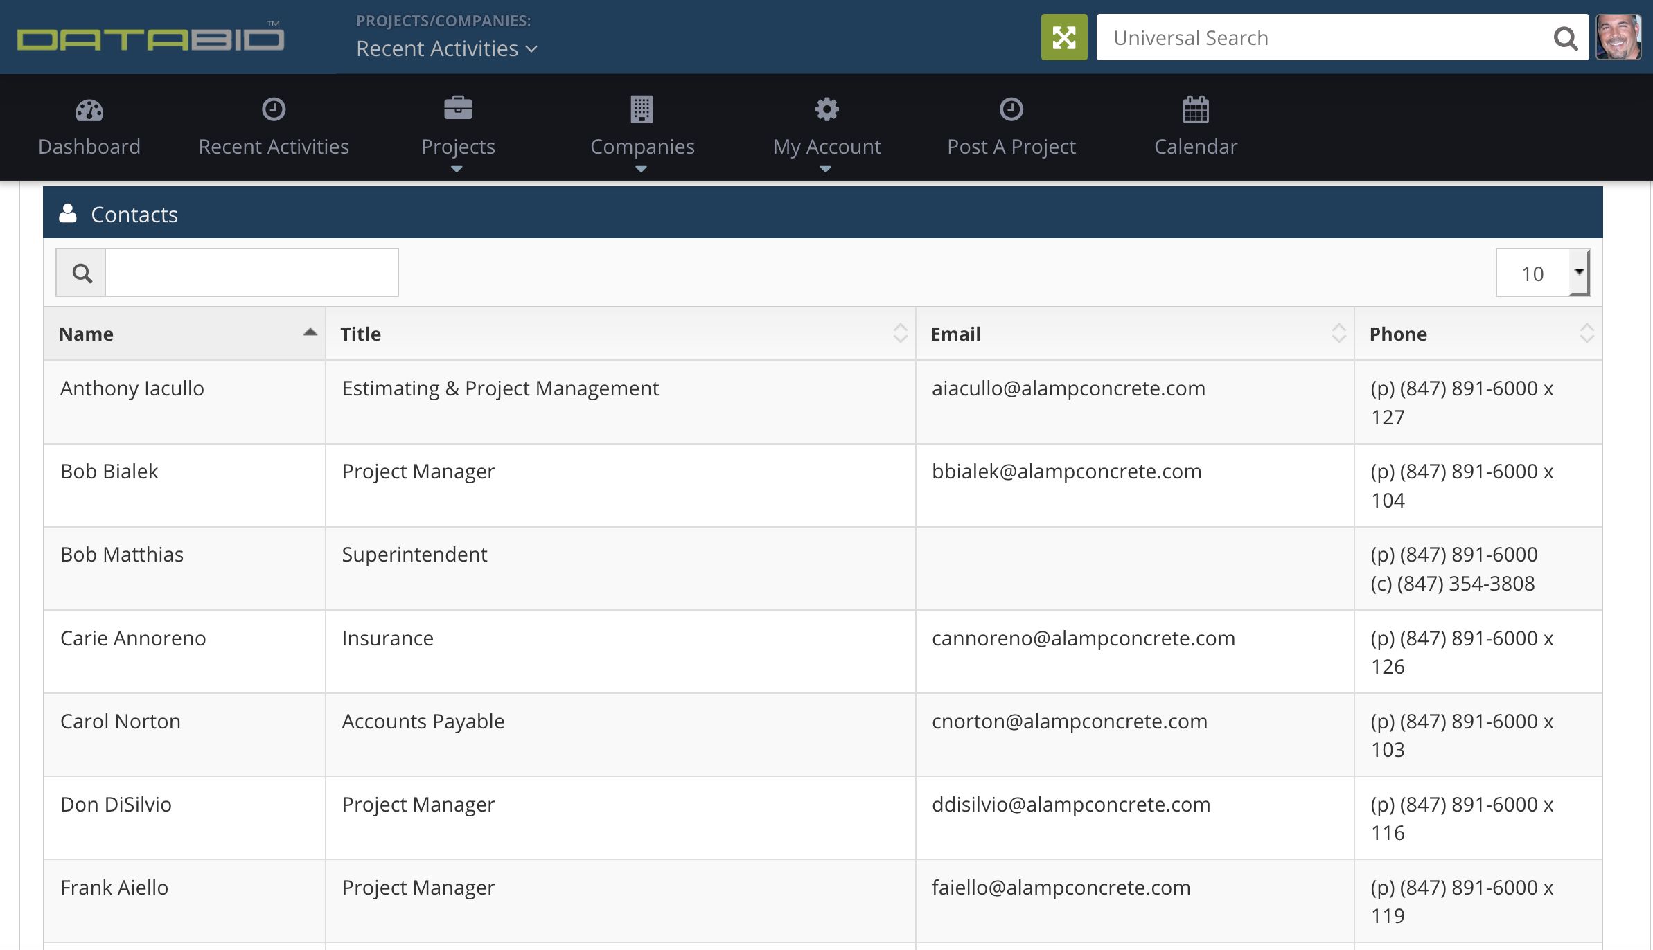The image size is (1653, 950).
Task: Select the Frank Aiello name cell
Action: coord(184,901)
